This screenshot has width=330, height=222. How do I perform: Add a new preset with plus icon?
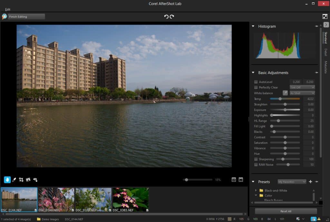310,182
